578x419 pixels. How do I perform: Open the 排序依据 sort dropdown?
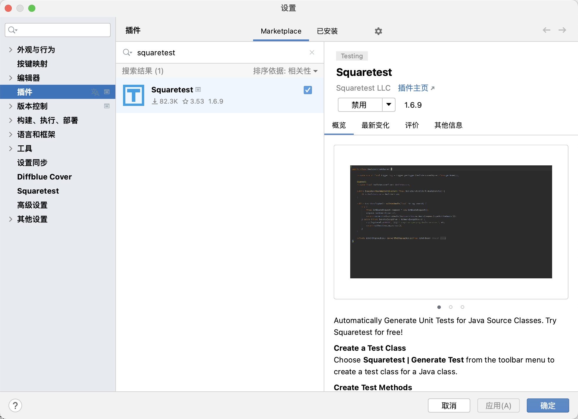coord(285,71)
